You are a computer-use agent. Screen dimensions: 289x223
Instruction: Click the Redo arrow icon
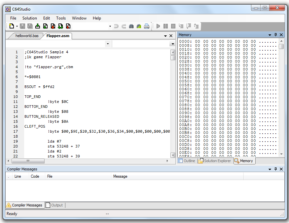click(x=124, y=26)
